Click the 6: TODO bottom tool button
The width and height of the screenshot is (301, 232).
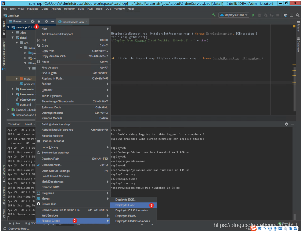click(x=31, y=224)
